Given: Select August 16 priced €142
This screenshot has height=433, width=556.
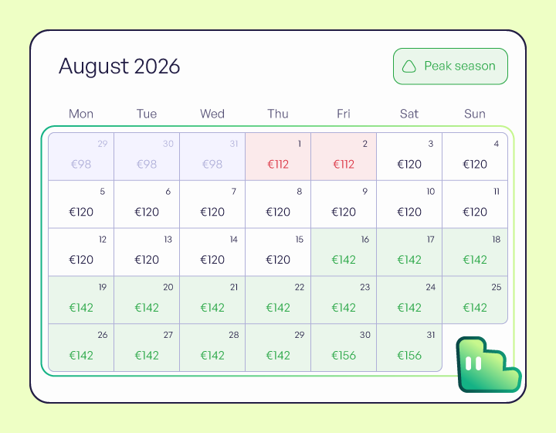Looking at the screenshot, I should [344, 252].
